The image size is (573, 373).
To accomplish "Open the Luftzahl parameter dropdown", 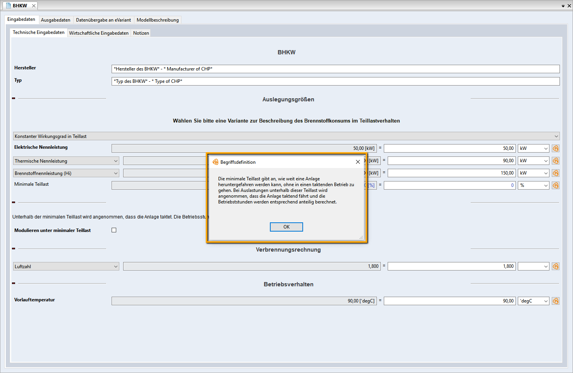I will (66, 266).
